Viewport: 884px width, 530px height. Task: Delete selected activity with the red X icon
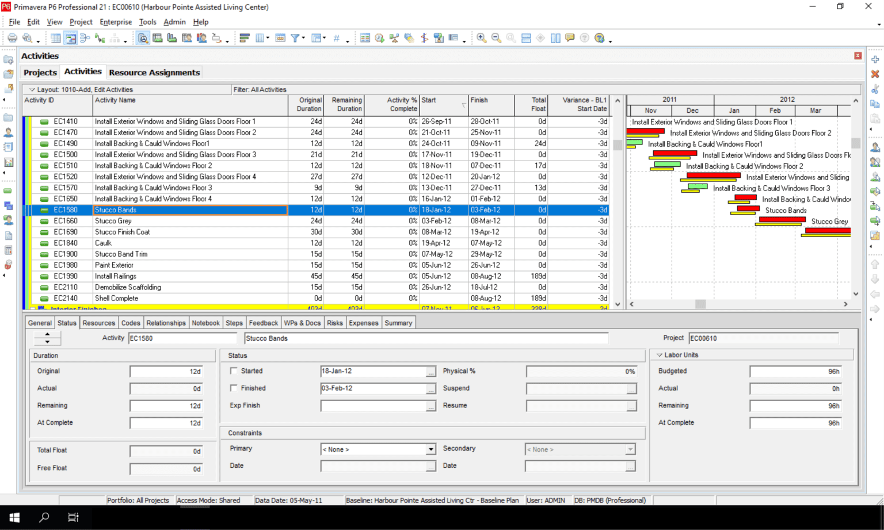875,74
